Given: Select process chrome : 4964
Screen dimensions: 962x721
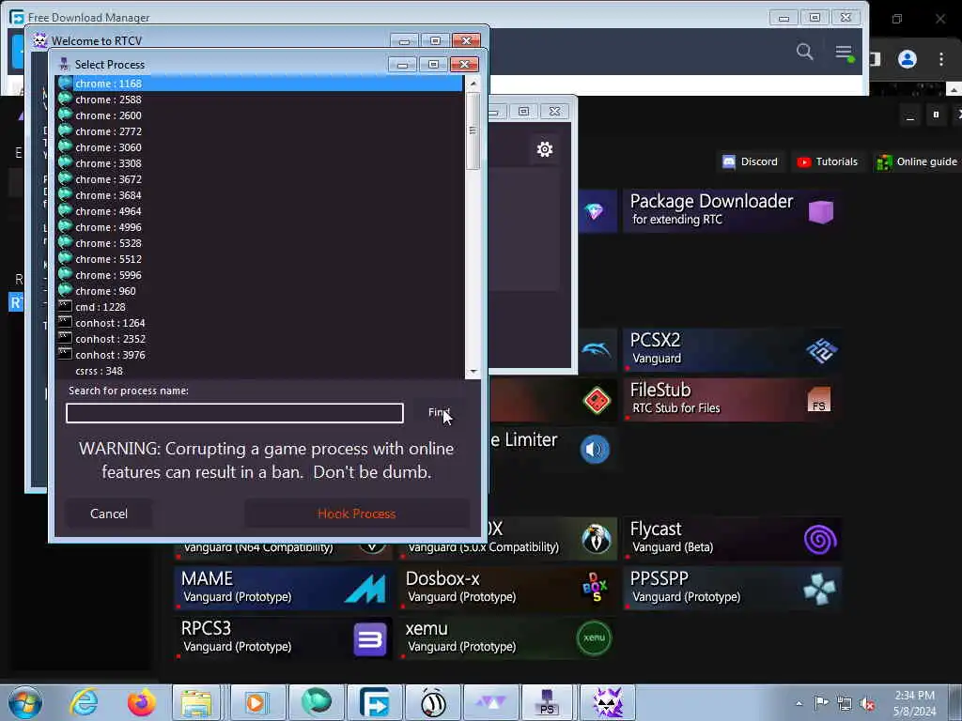Looking at the screenshot, I should point(259,211).
